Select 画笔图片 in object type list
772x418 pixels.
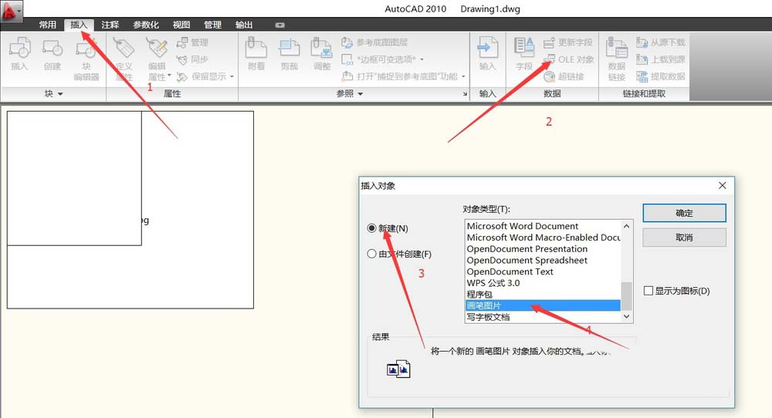click(x=543, y=305)
